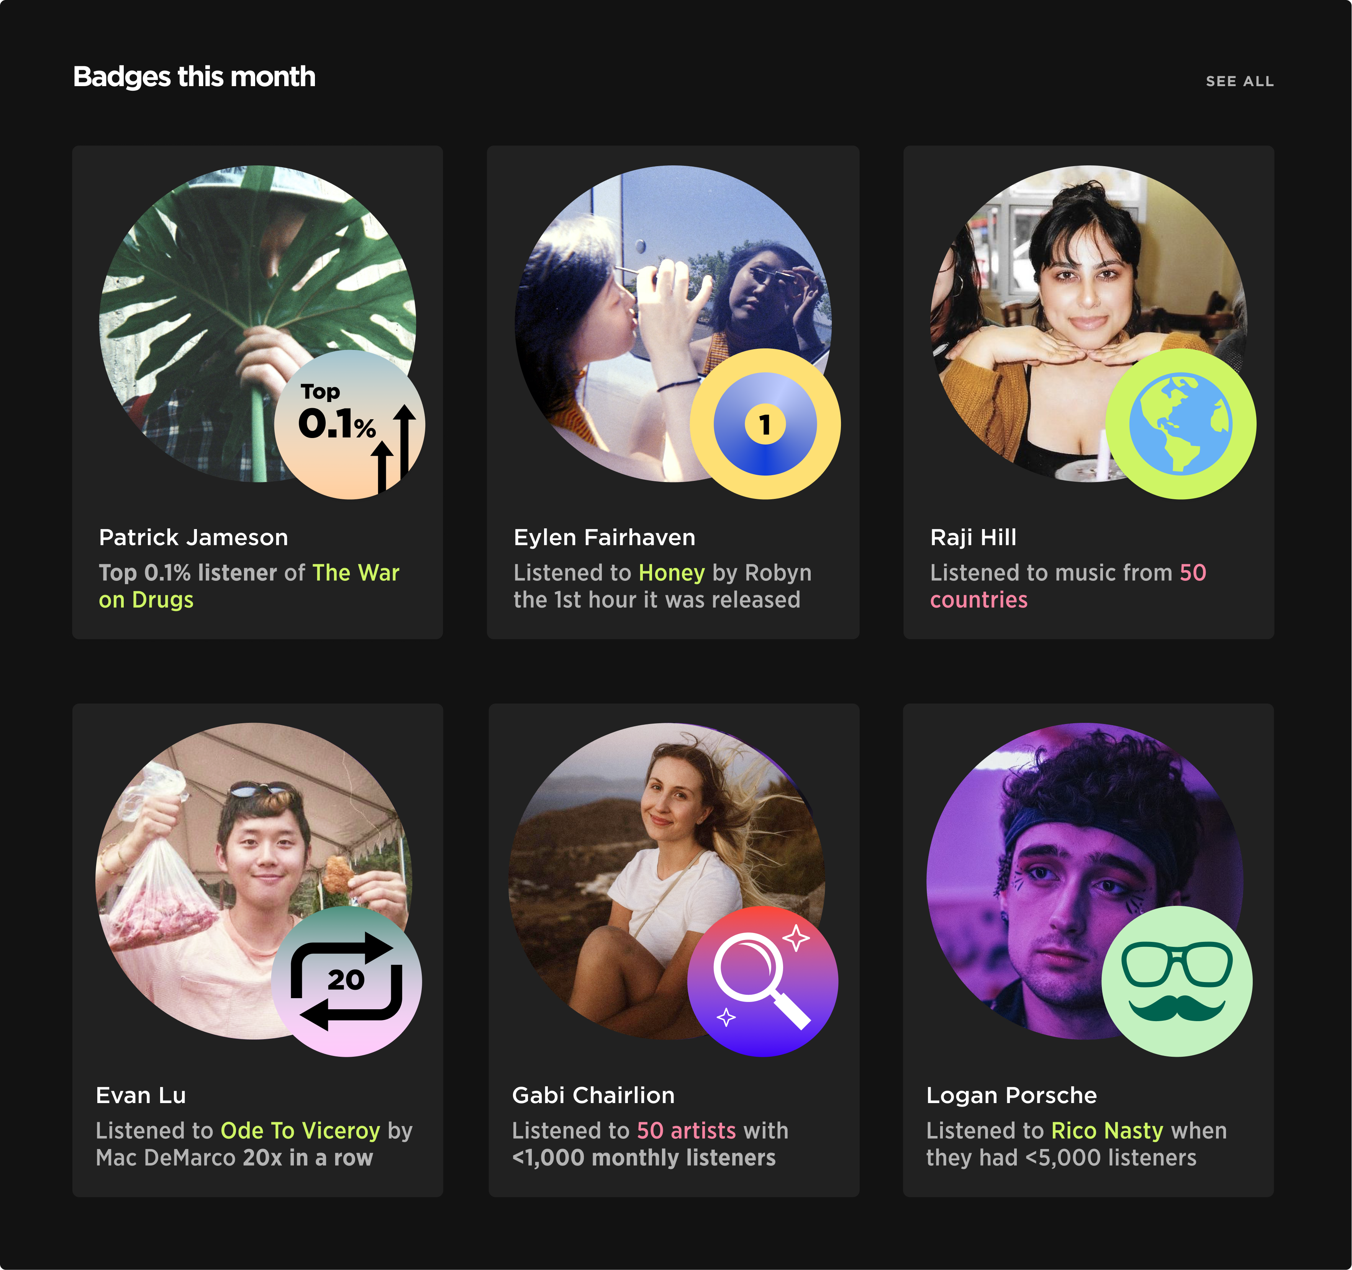Open Ode To Viceroy song link
The width and height of the screenshot is (1352, 1270).
point(300,1130)
